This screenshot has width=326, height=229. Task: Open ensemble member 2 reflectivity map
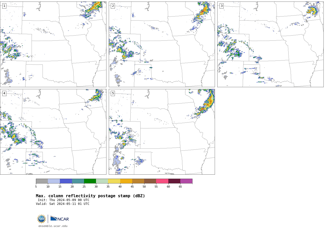(162, 44)
